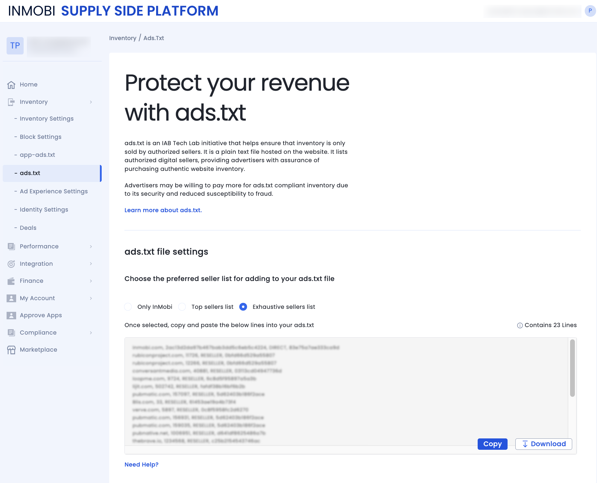Collapse the Inventory chevron
597x483 pixels.
[x=91, y=102]
